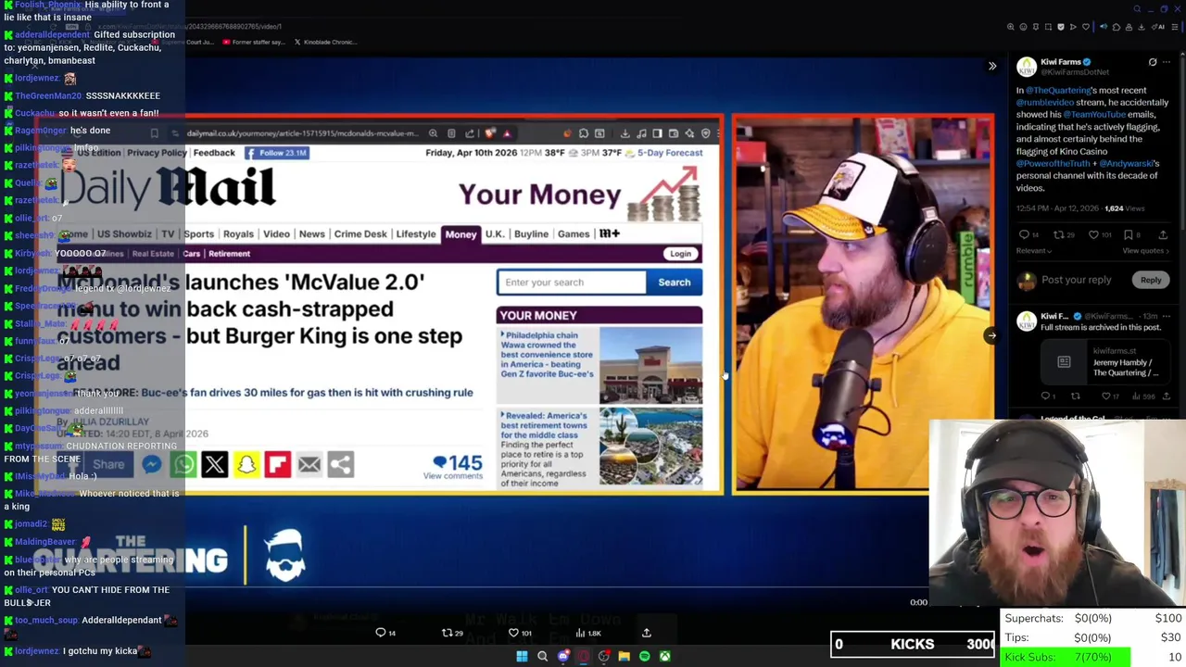Click the Post your reply field
1186x667 pixels.
pos(1076,280)
